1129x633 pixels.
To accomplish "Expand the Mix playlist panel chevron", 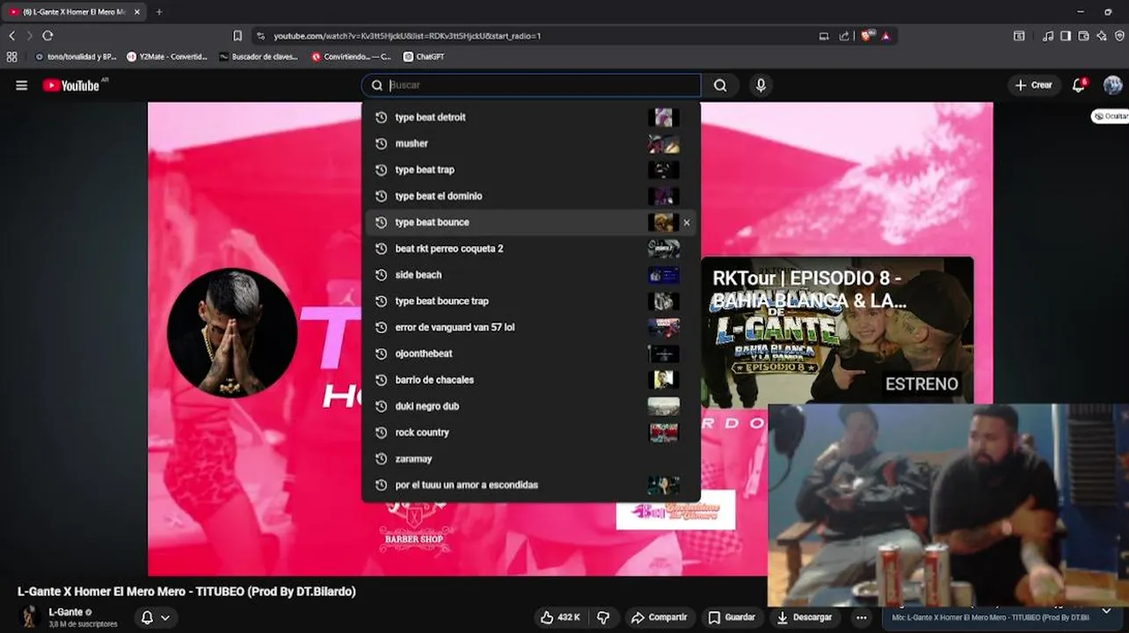I will pos(1107,612).
